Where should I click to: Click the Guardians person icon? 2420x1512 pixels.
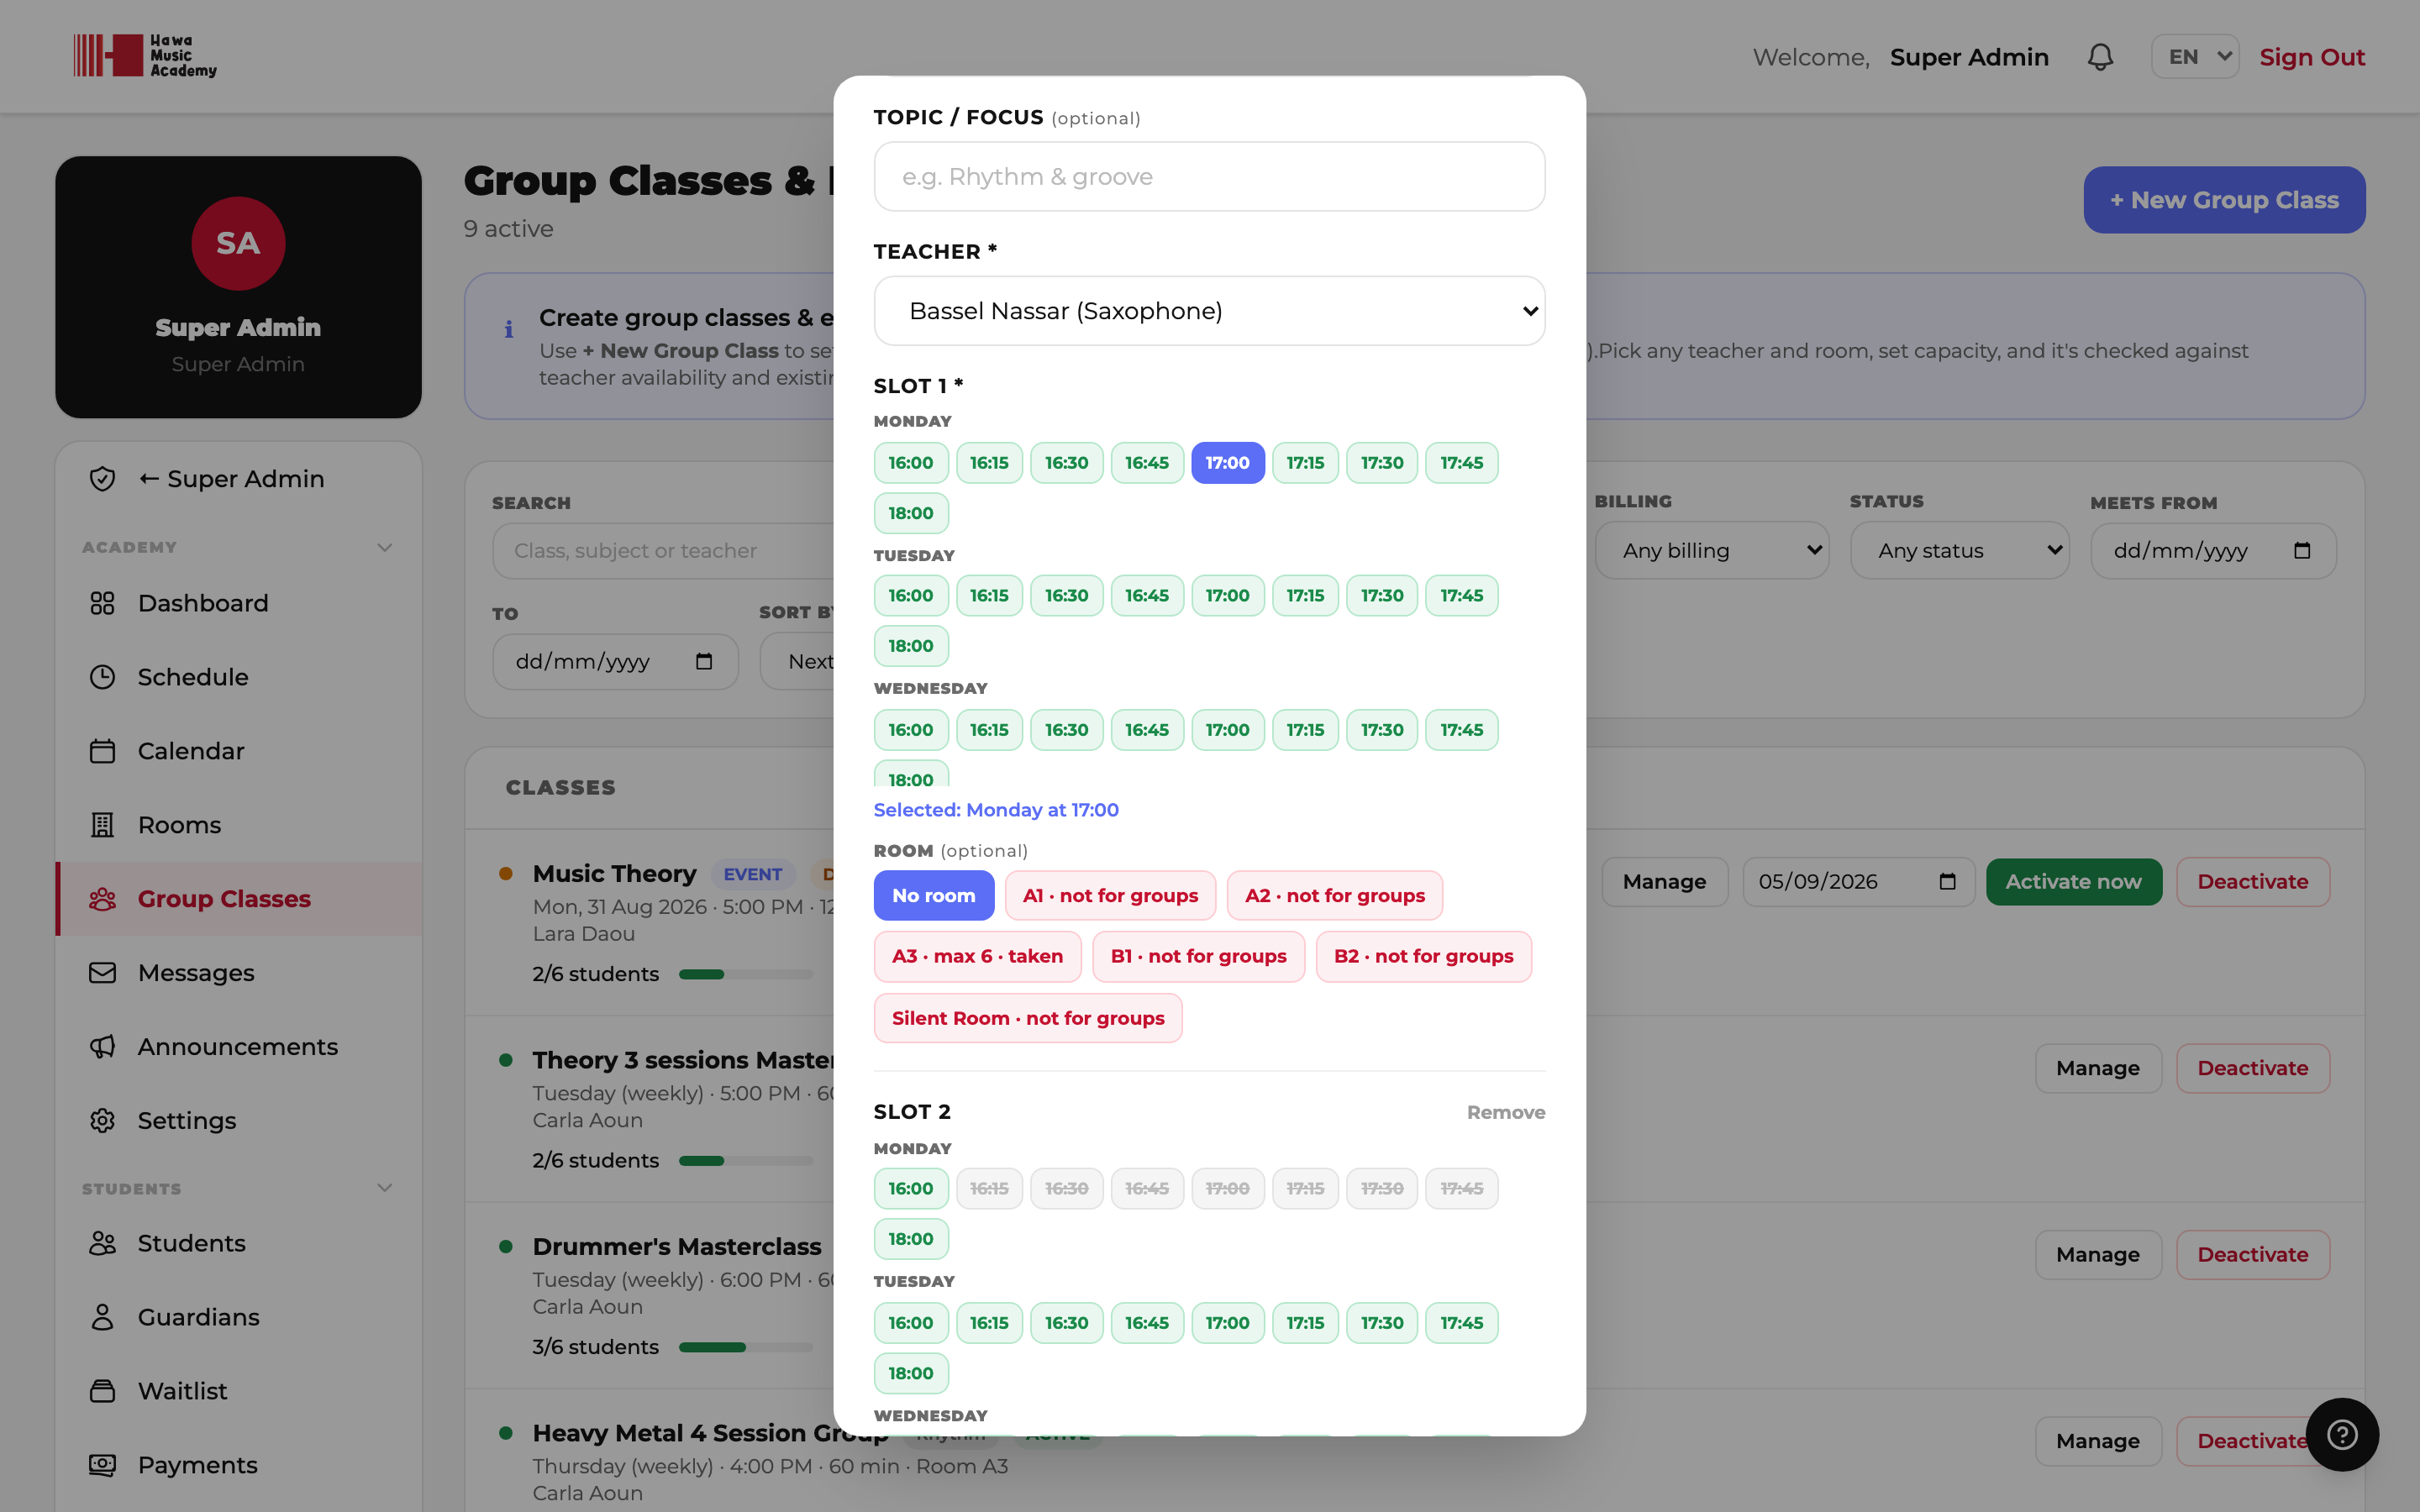pyautogui.click(x=102, y=1317)
